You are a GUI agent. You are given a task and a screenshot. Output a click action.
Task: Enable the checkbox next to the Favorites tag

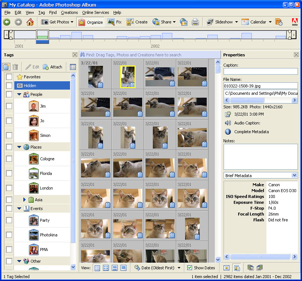coord(8,77)
